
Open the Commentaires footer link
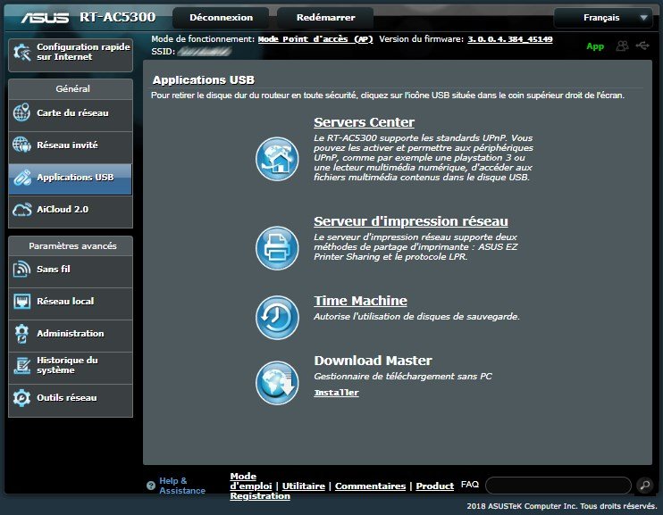click(370, 486)
